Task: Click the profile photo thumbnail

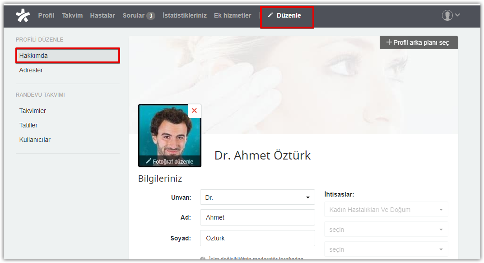Action: pos(170,136)
